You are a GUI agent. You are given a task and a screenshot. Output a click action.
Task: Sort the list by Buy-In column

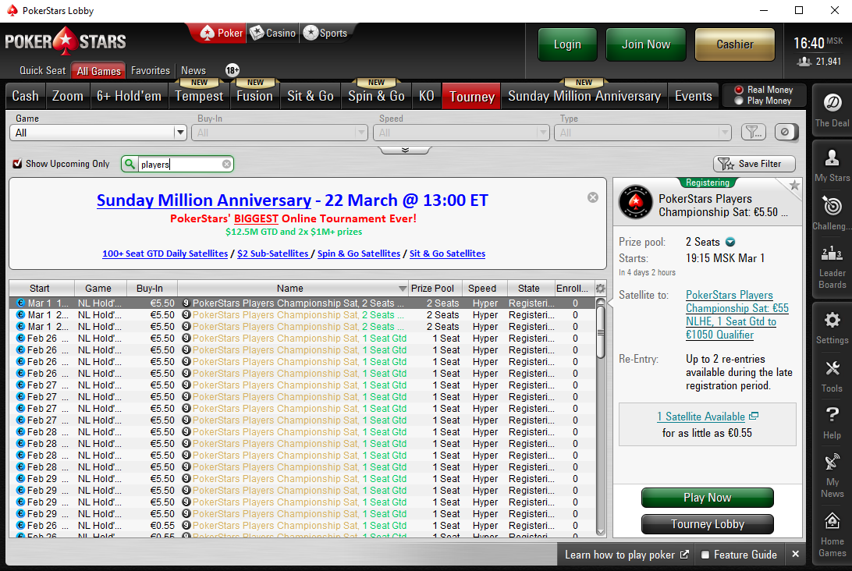[x=150, y=289]
